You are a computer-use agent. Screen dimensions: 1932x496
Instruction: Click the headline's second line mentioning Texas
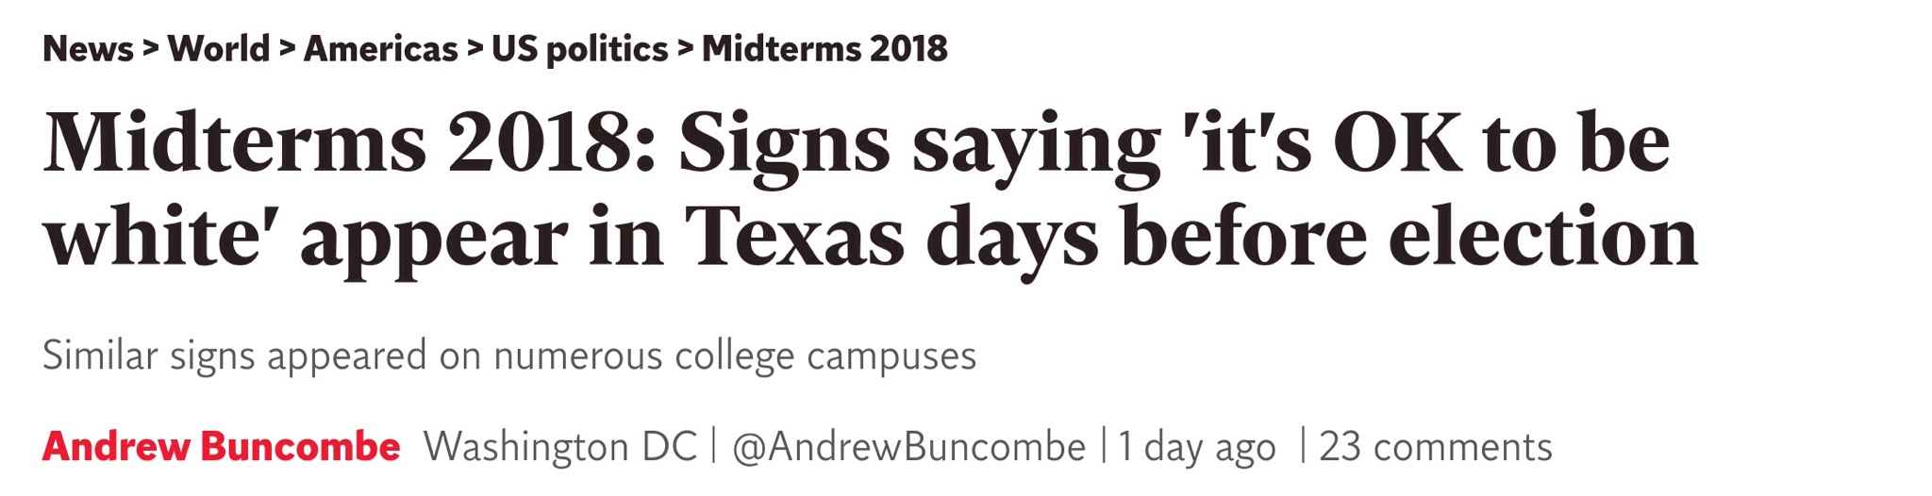871,237
